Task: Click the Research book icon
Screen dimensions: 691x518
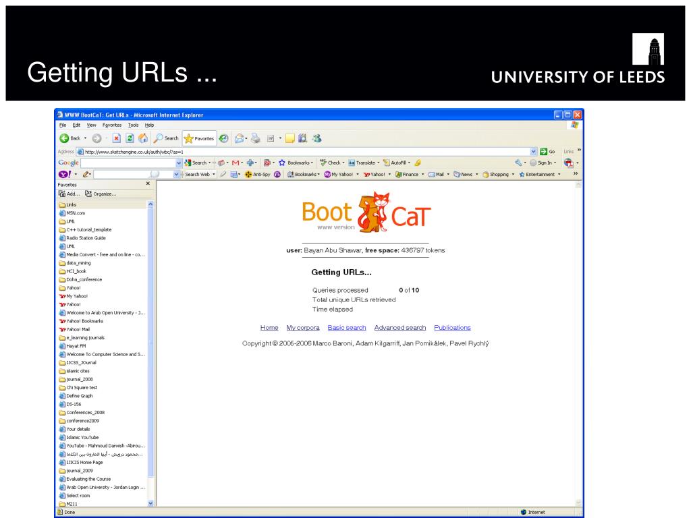Action: pos(302,138)
